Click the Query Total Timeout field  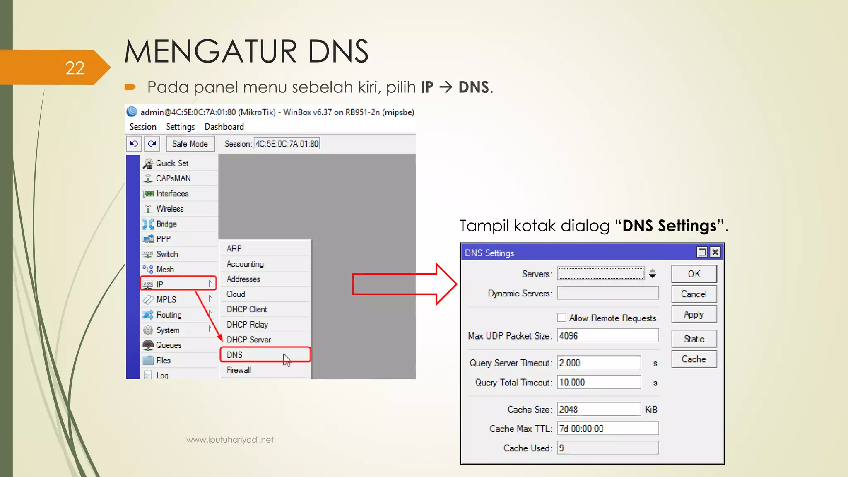point(599,382)
